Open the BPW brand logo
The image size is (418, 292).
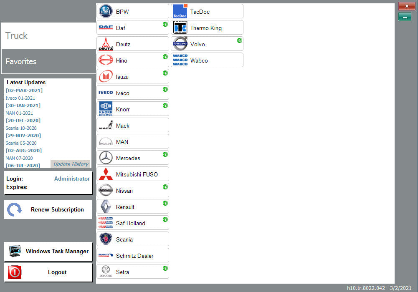[x=106, y=11]
